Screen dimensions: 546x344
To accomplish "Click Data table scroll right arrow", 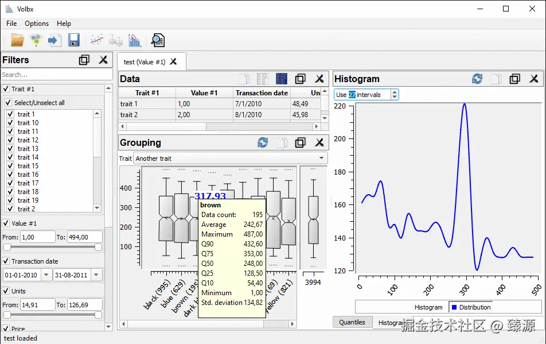I will point(316,126).
